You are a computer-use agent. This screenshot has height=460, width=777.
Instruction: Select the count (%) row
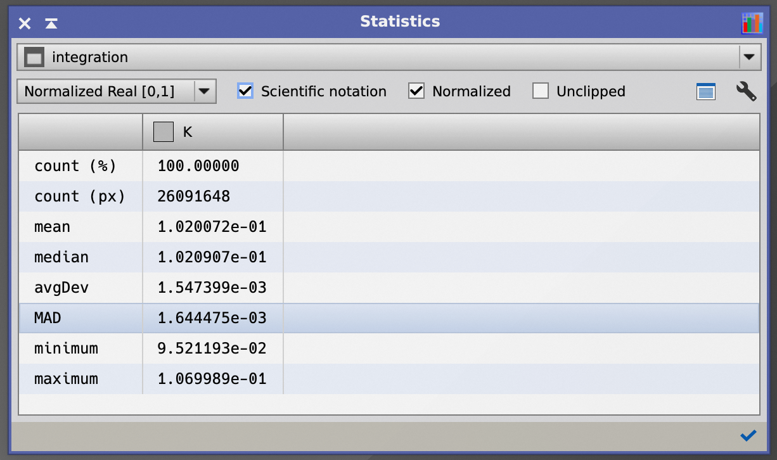75,166
